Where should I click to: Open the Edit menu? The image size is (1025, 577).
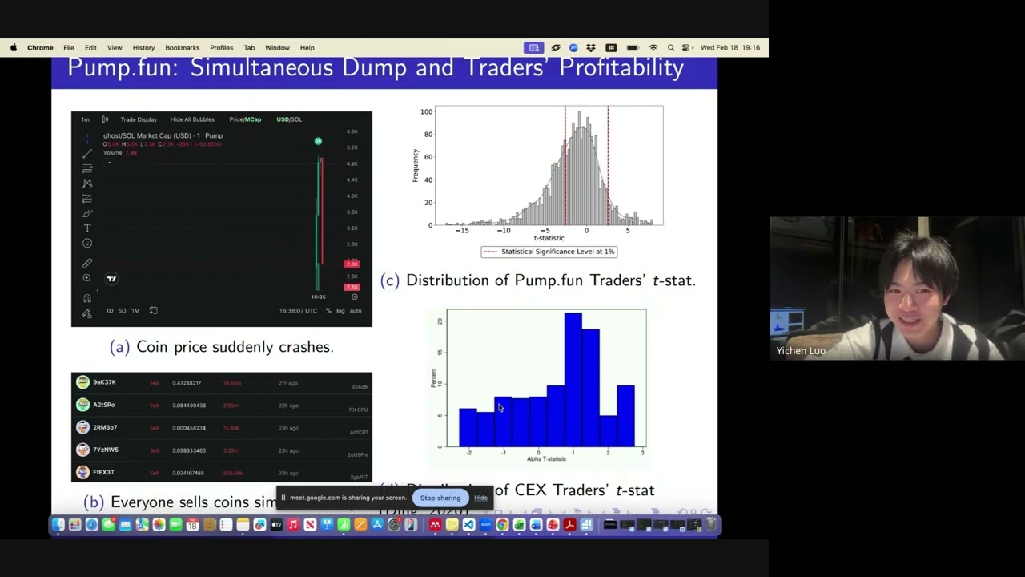[x=90, y=48]
